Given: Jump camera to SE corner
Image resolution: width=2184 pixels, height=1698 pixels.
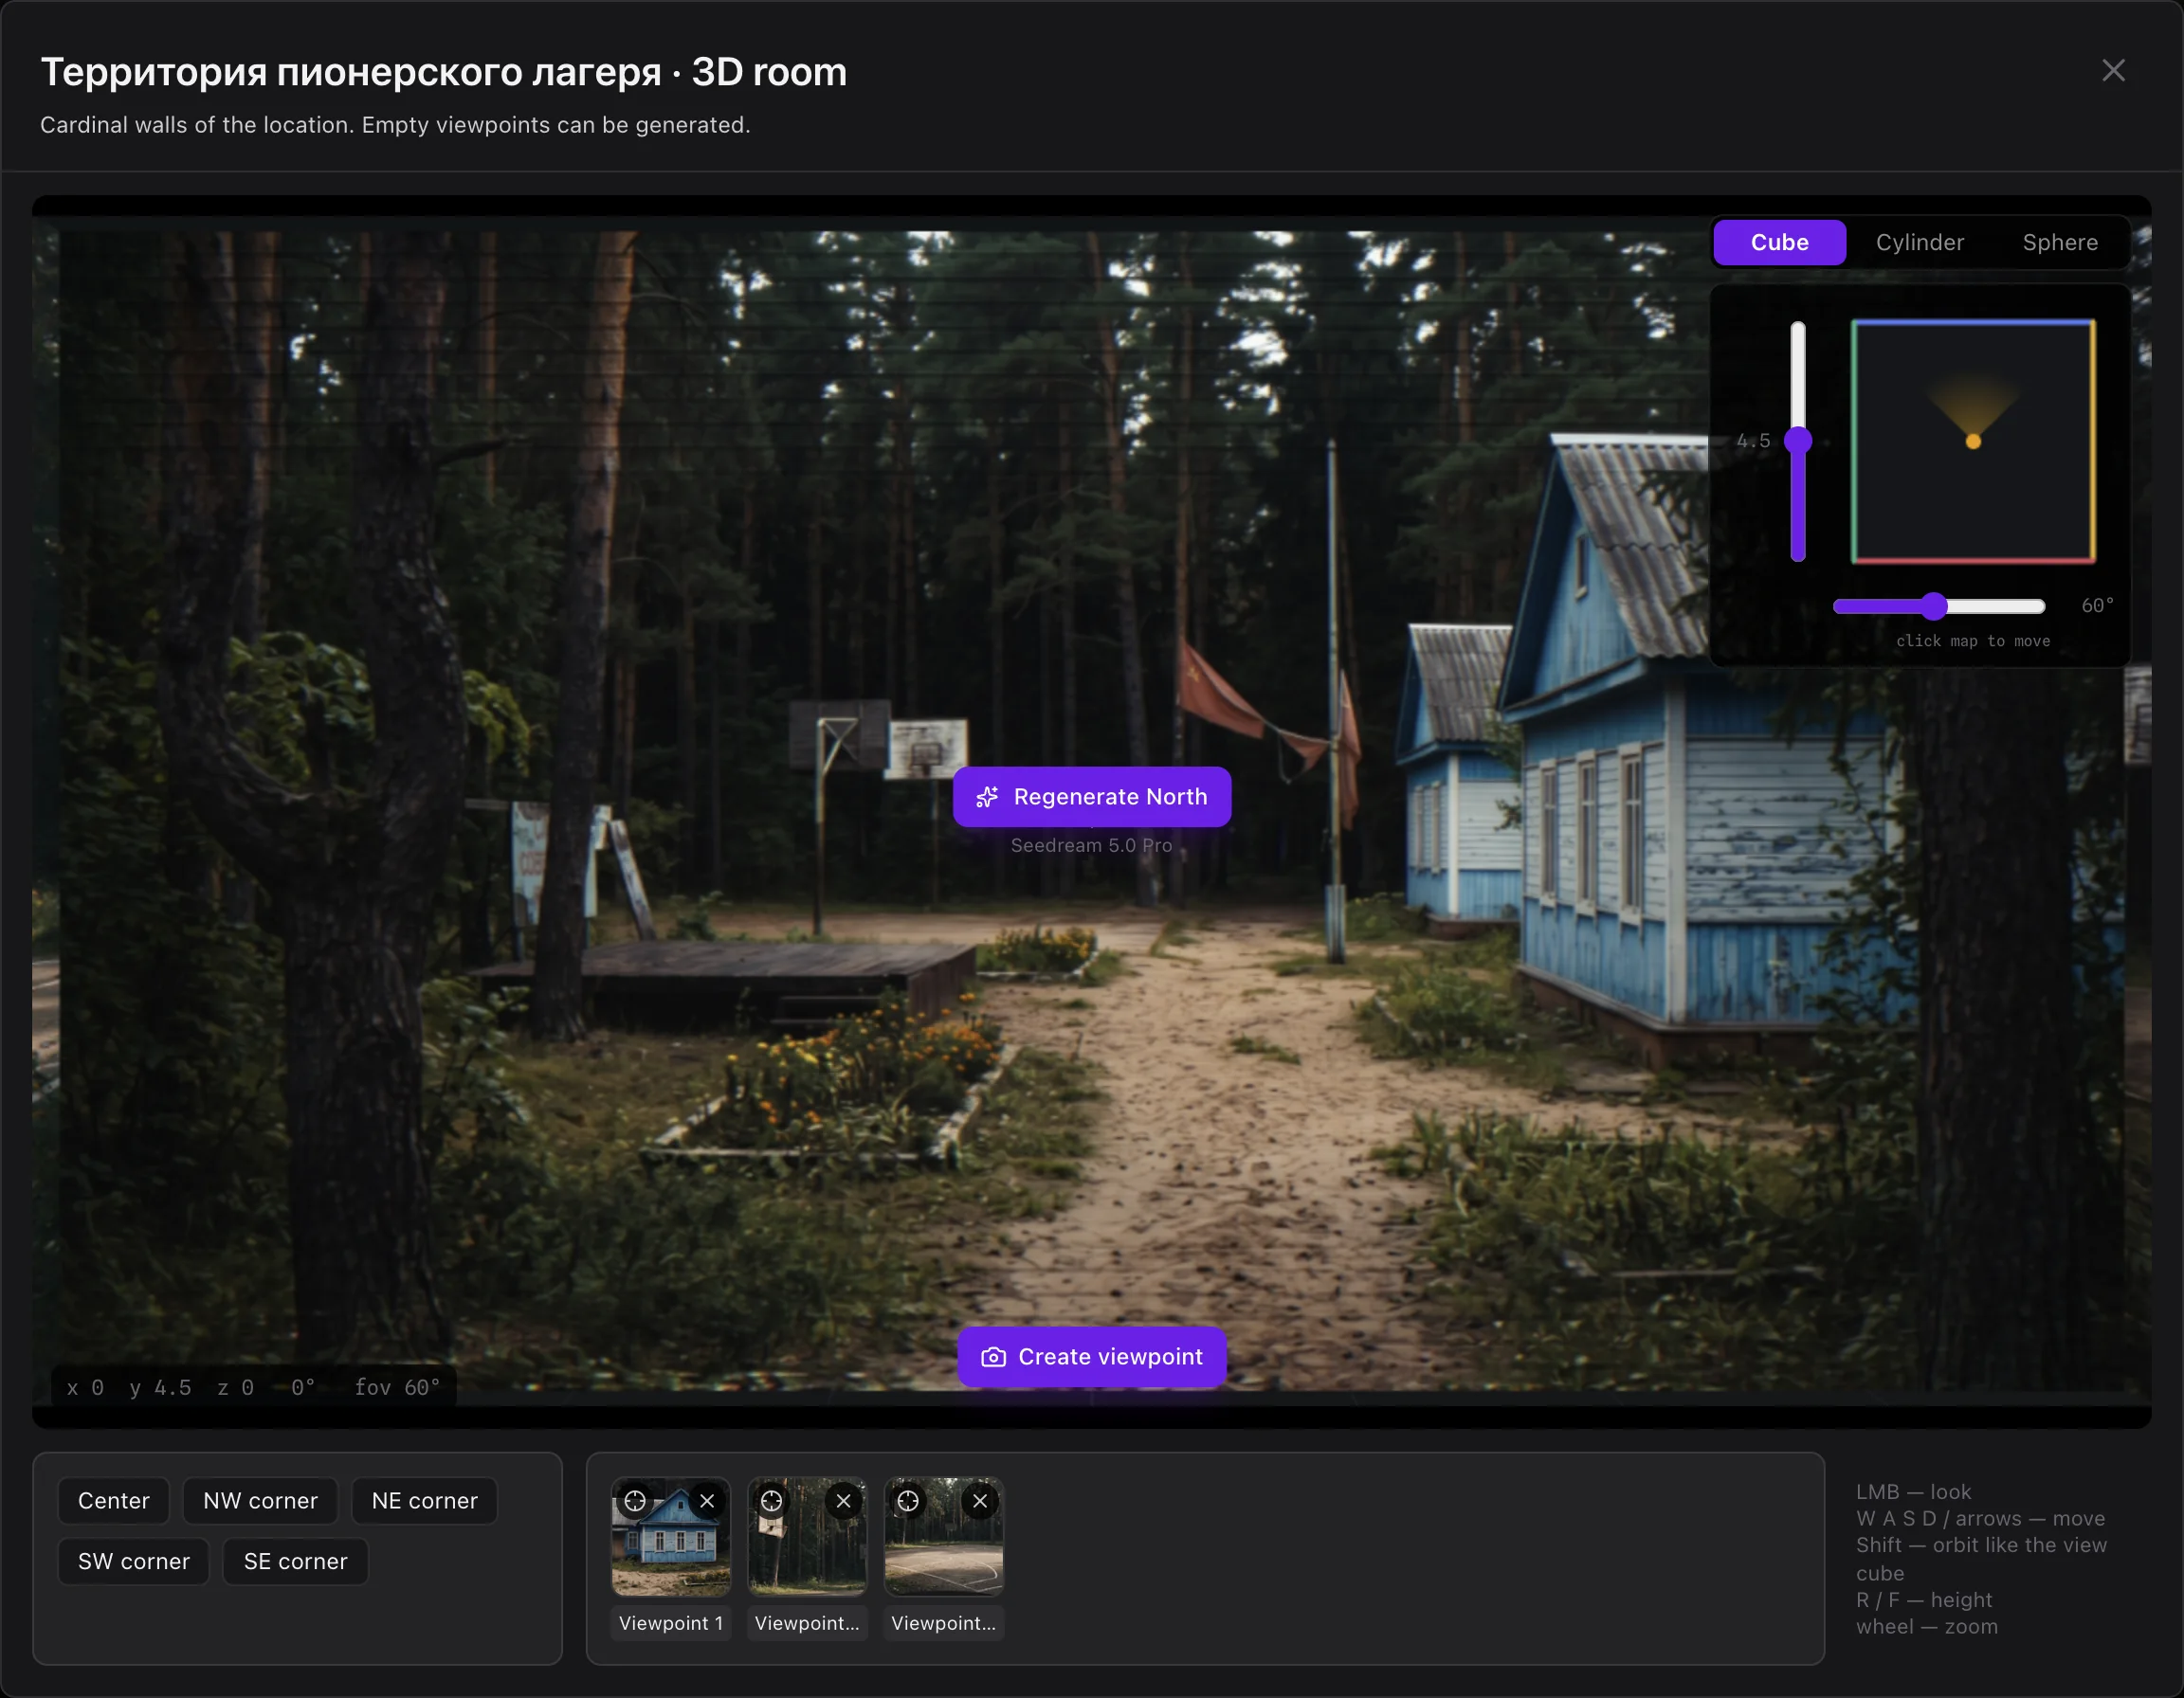Looking at the screenshot, I should click(x=295, y=1562).
